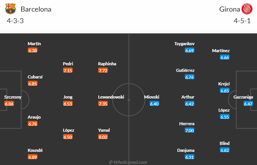Open Lewandowski's player name
This screenshot has height=165, width=257.
[111, 97]
